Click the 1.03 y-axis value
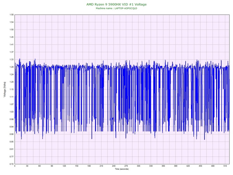This screenshot has width=233, height=175. [11, 112]
